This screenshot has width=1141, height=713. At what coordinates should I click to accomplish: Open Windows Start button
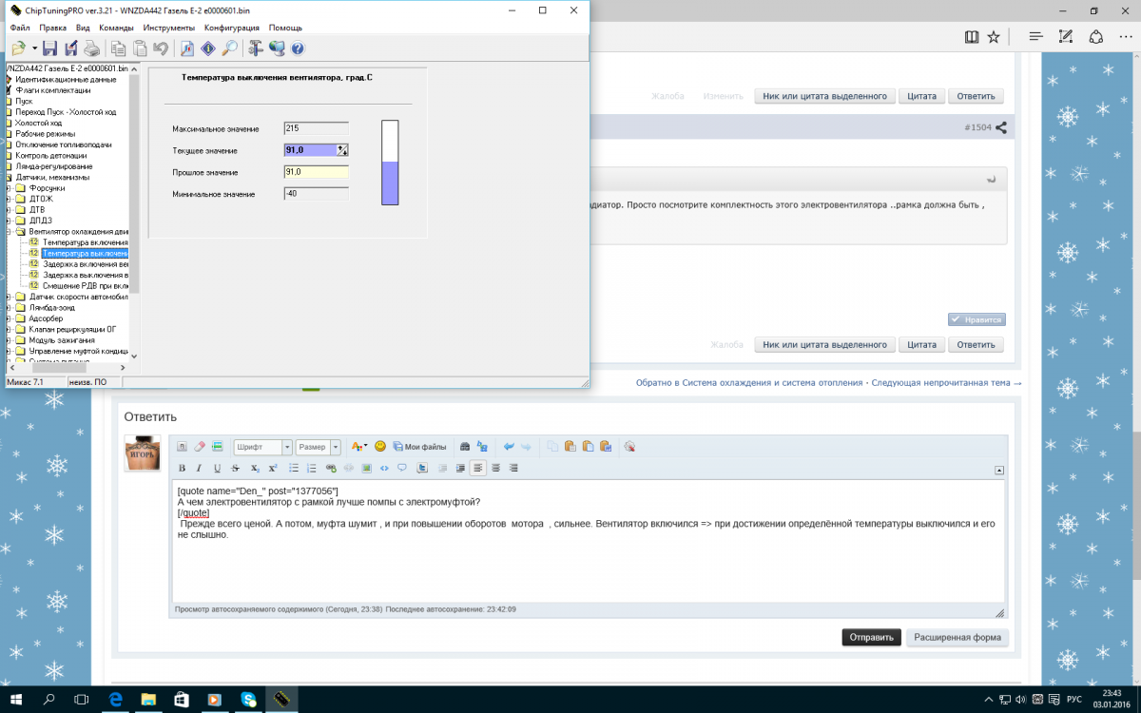[17, 699]
